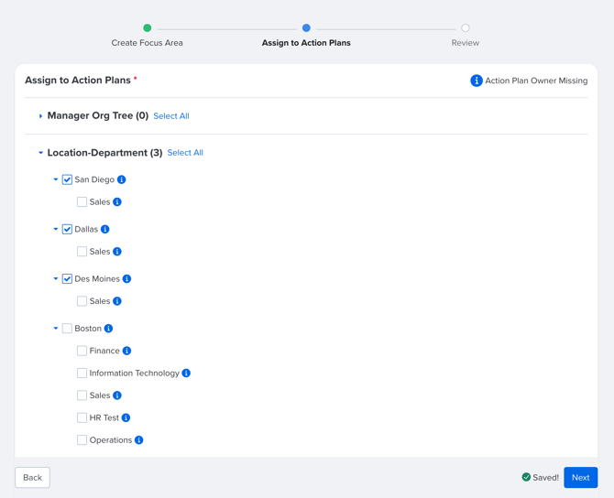Collapse the Boston tree node
This screenshot has height=498, width=614.
click(55, 329)
